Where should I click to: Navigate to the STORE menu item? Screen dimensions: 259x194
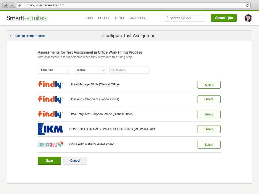pyautogui.click(x=120, y=18)
